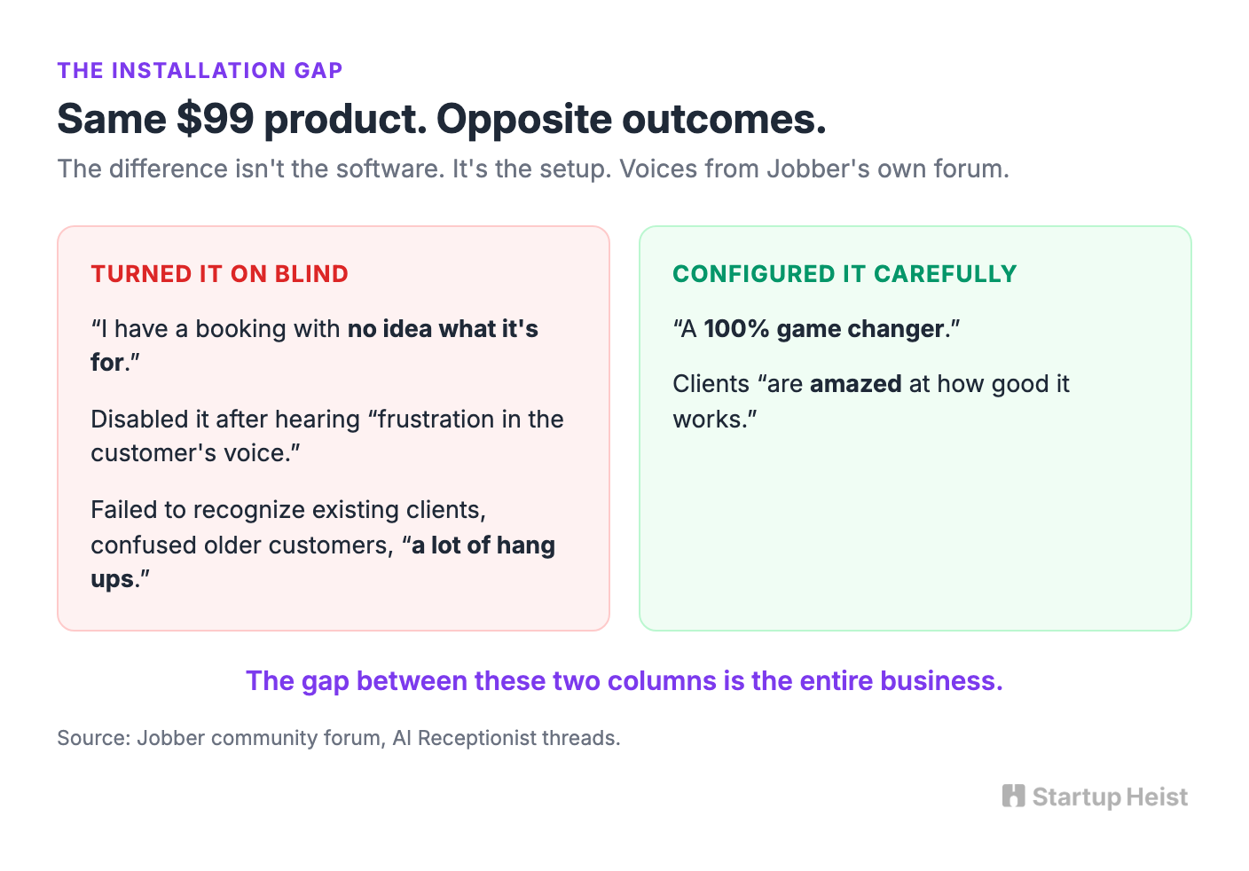This screenshot has width=1249, height=871.
Task: Click empty area of the green card
Action: 915,532
